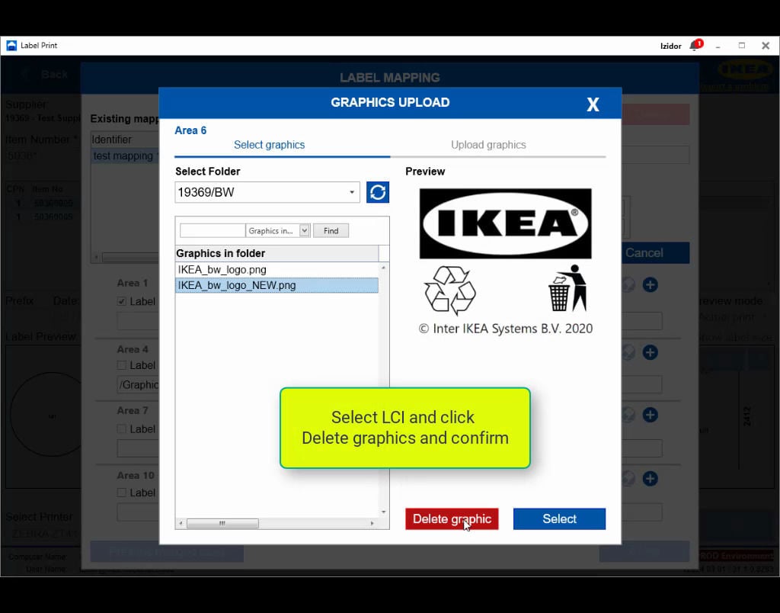Click the Identifier column header
Screen dimensions: 780x613
click(126, 140)
